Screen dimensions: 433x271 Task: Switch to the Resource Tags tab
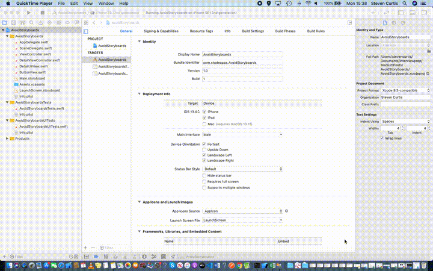click(201, 31)
